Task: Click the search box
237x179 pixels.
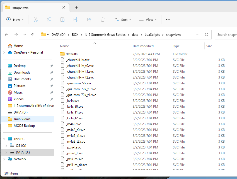Action: coord(226,35)
